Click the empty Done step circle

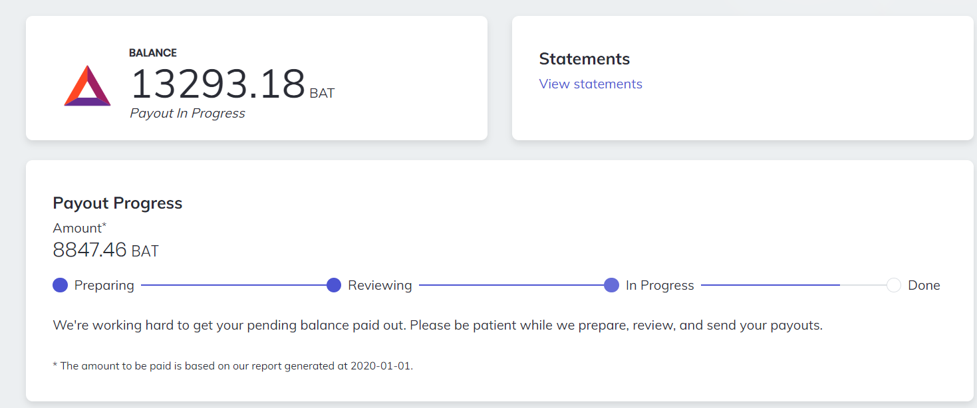click(894, 285)
